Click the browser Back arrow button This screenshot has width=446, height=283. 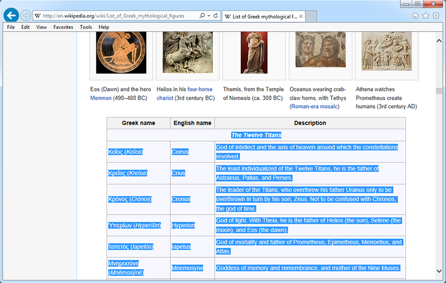click(11, 16)
